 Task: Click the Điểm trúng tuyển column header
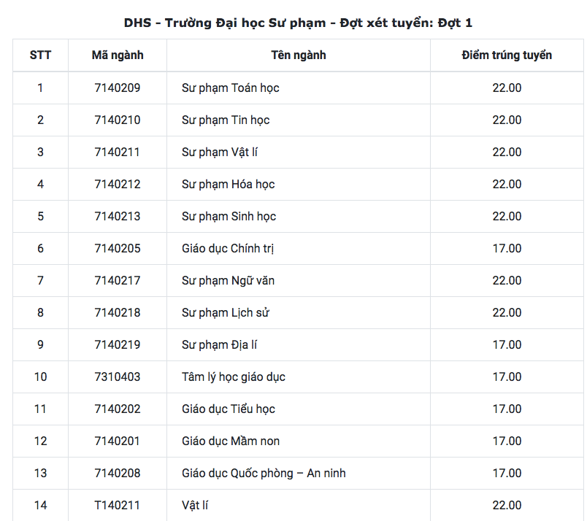tap(507, 55)
